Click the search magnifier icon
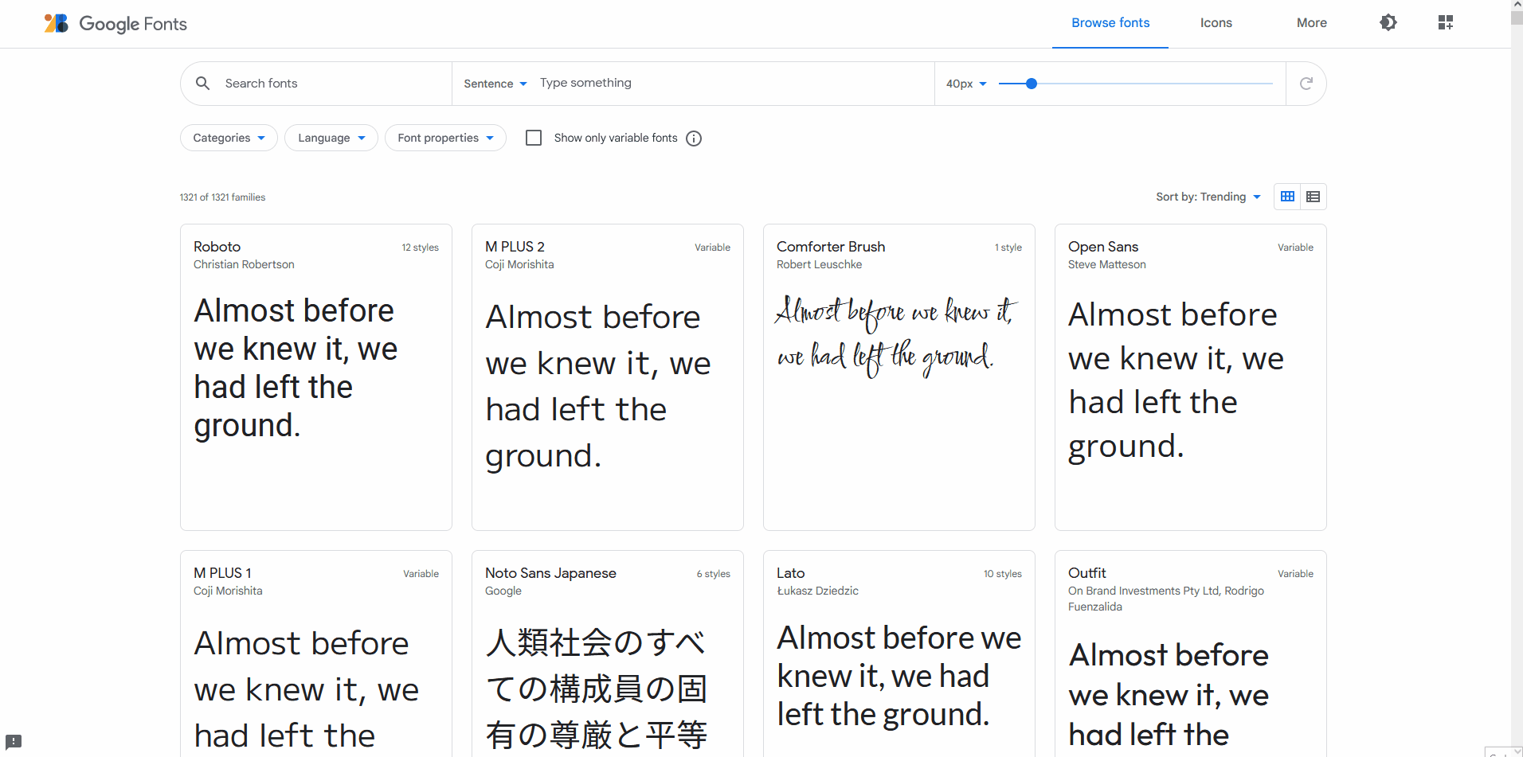Screen dimensions: 1523x757 (203, 83)
